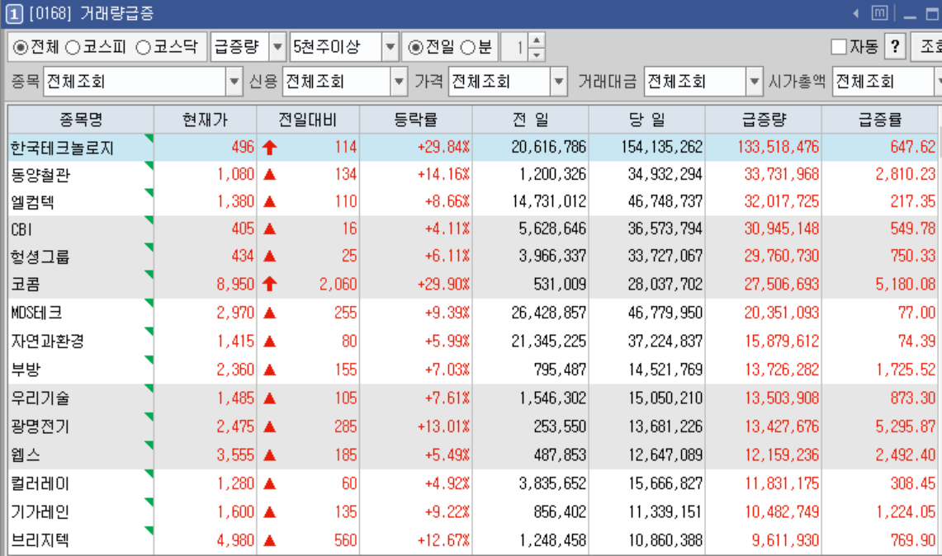
Task: Sort by 전 일 column header
Action: [x=531, y=120]
